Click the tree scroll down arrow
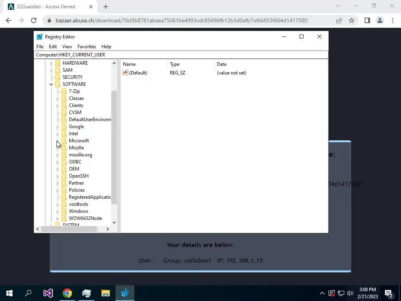This screenshot has width=401, height=301. (114, 223)
